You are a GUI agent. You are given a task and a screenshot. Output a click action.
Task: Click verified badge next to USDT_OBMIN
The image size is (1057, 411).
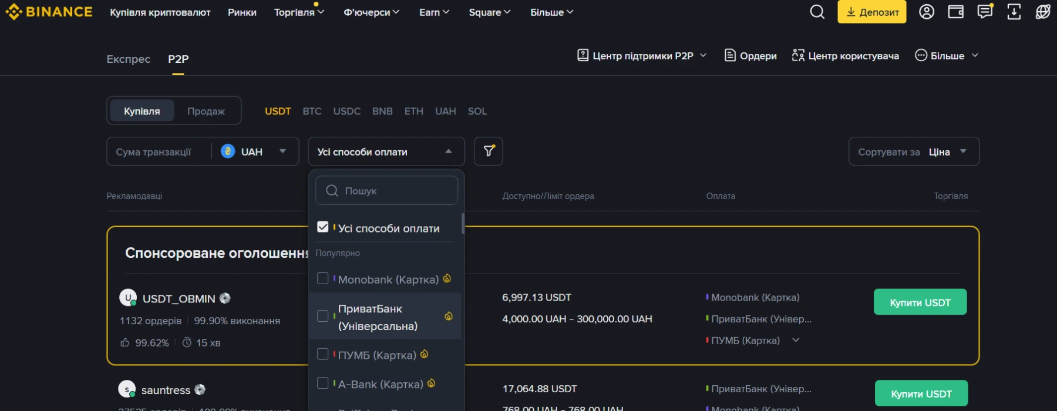coord(225,298)
